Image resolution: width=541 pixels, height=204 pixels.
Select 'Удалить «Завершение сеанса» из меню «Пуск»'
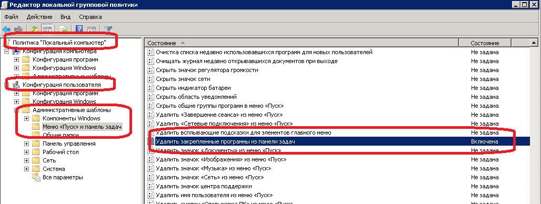coord(219,115)
